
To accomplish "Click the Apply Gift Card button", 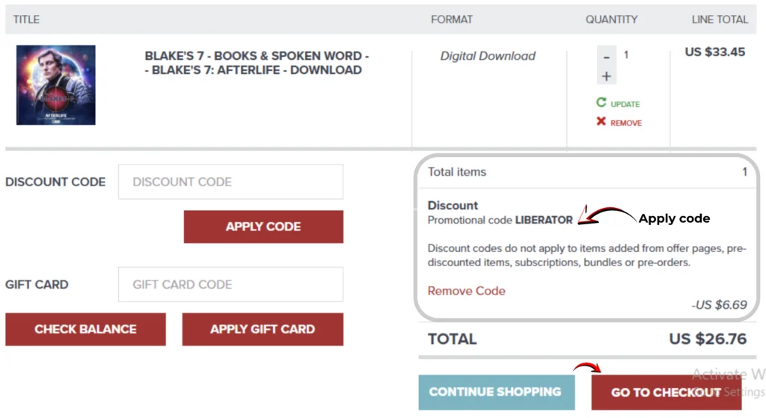I will (x=263, y=329).
